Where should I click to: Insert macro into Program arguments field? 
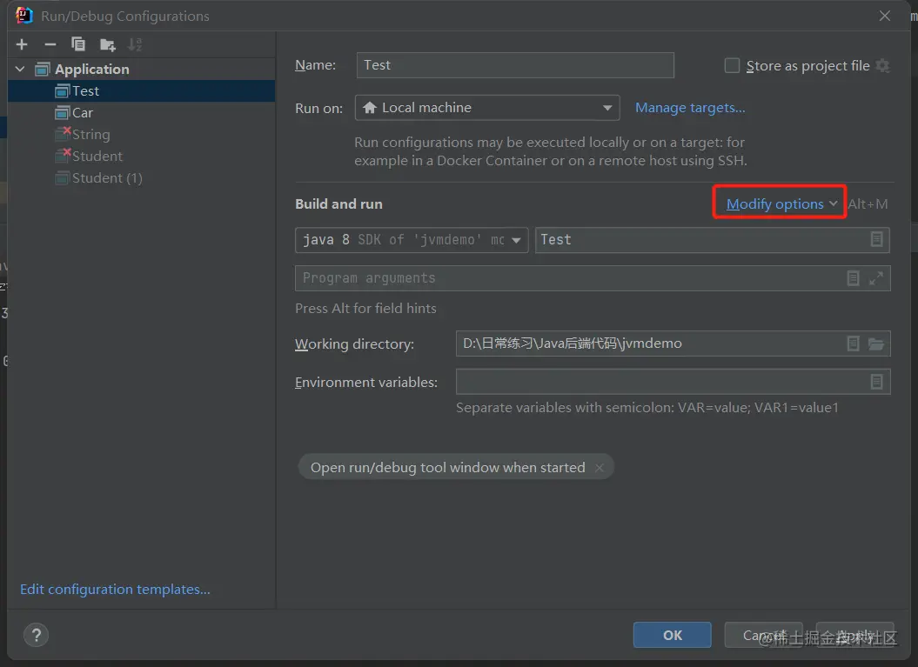pyautogui.click(x=853, y=278)
